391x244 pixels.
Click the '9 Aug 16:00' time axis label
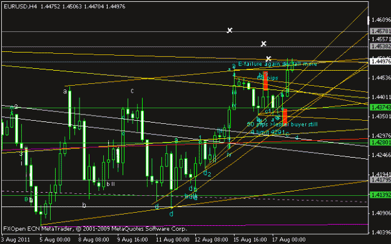point(132,240)
